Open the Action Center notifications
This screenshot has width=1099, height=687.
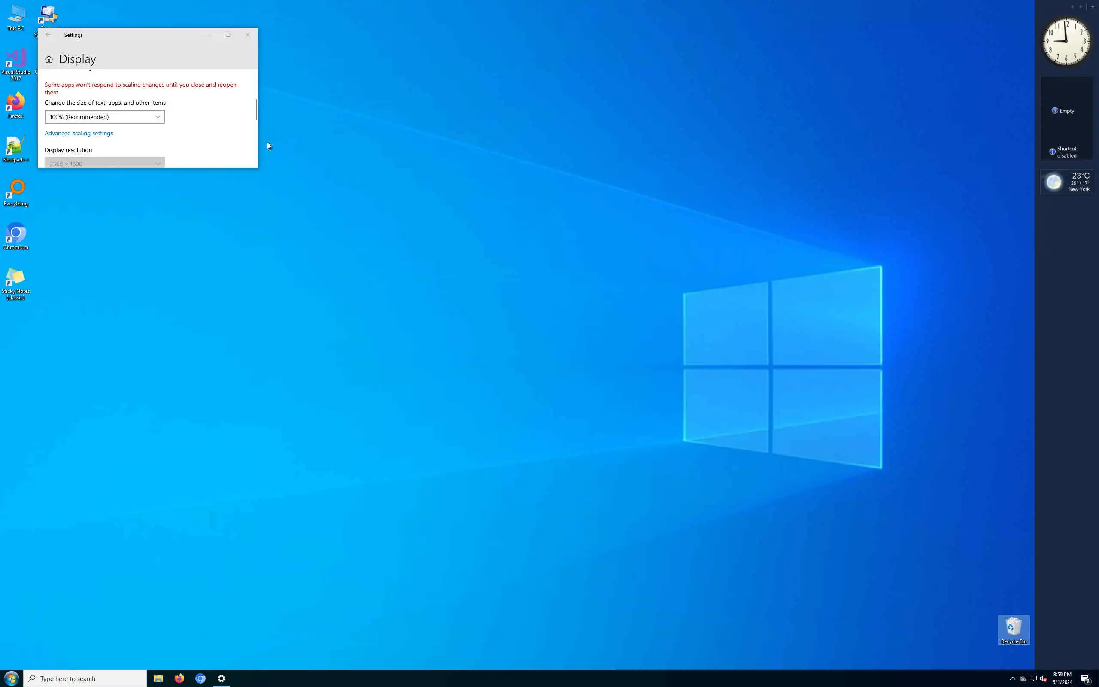coord(1085,678)
